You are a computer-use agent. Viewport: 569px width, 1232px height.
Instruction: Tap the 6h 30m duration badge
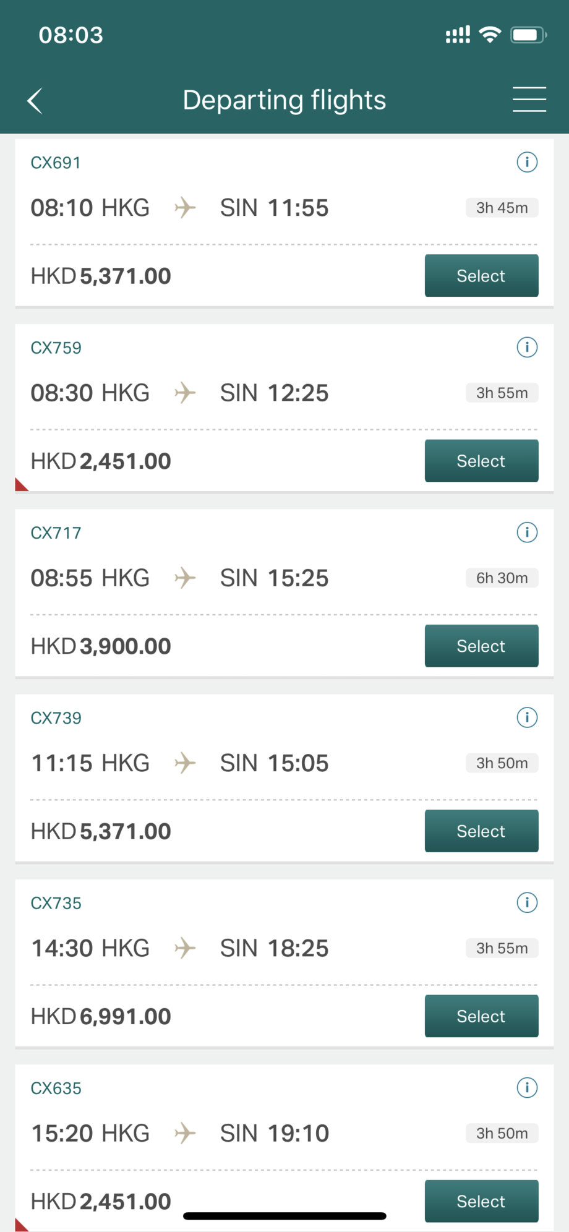(502, 578)
